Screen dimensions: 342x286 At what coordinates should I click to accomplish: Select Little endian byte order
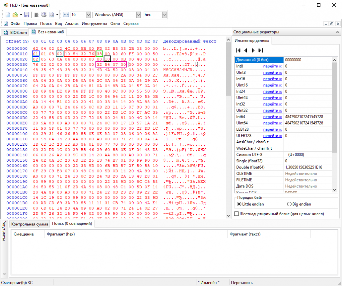pyautogui.click(x=250, y=204)
